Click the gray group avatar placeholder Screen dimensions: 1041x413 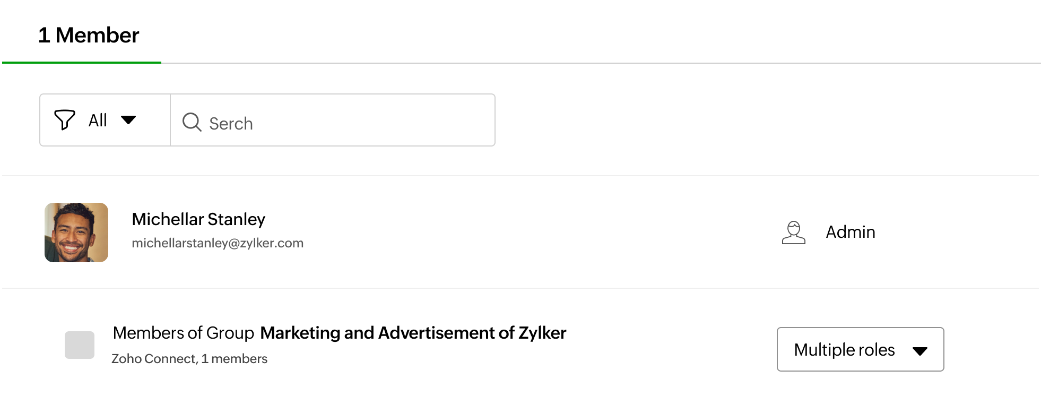(80, 345)
